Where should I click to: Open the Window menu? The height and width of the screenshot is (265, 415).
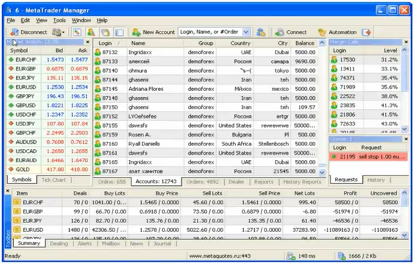81,21
